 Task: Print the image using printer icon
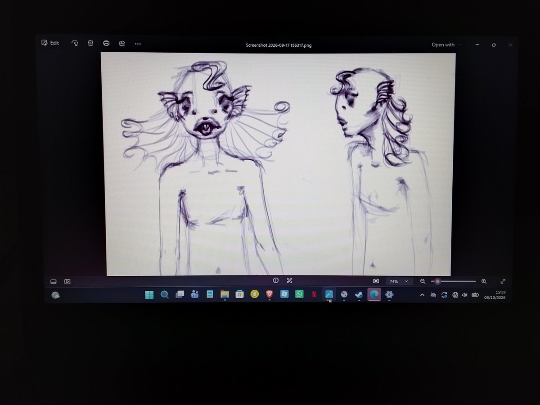[106, 43]
